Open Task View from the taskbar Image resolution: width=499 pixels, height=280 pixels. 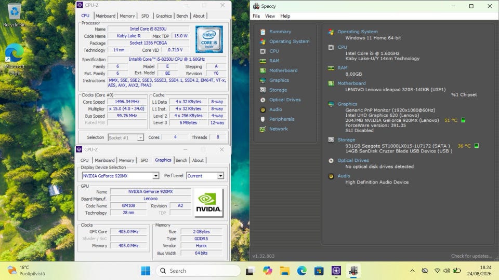click(249, 271)
